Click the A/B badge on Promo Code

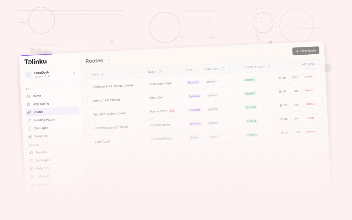click(x=172, y=111)
